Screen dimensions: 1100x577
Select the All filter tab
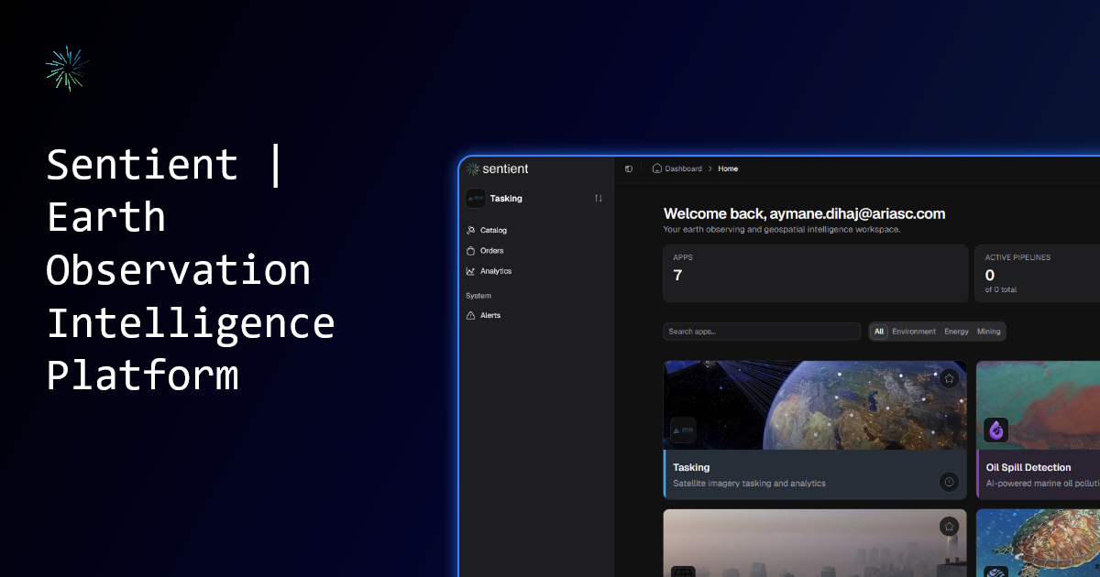pyautogui.click(x=879, y=332)
